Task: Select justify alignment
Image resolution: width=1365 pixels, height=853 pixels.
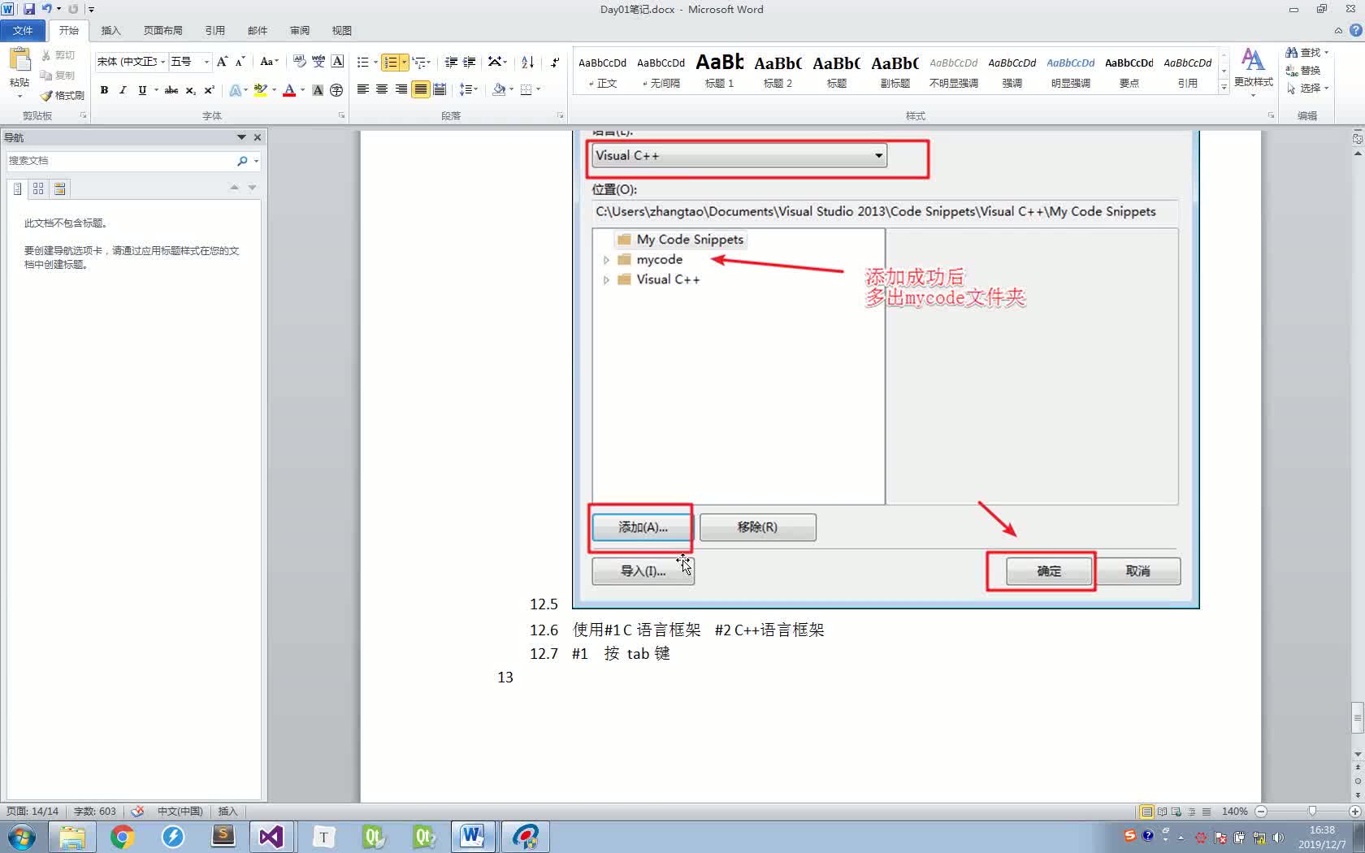Action: (x=420, y=89)
